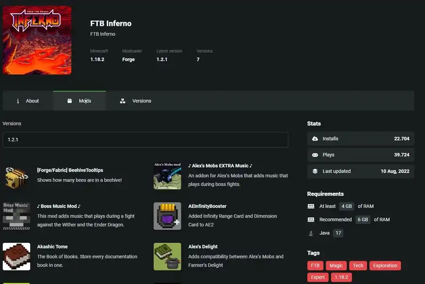
Task: Select the Expert tag
Action: pyautogui.click(x=318, y=277)
